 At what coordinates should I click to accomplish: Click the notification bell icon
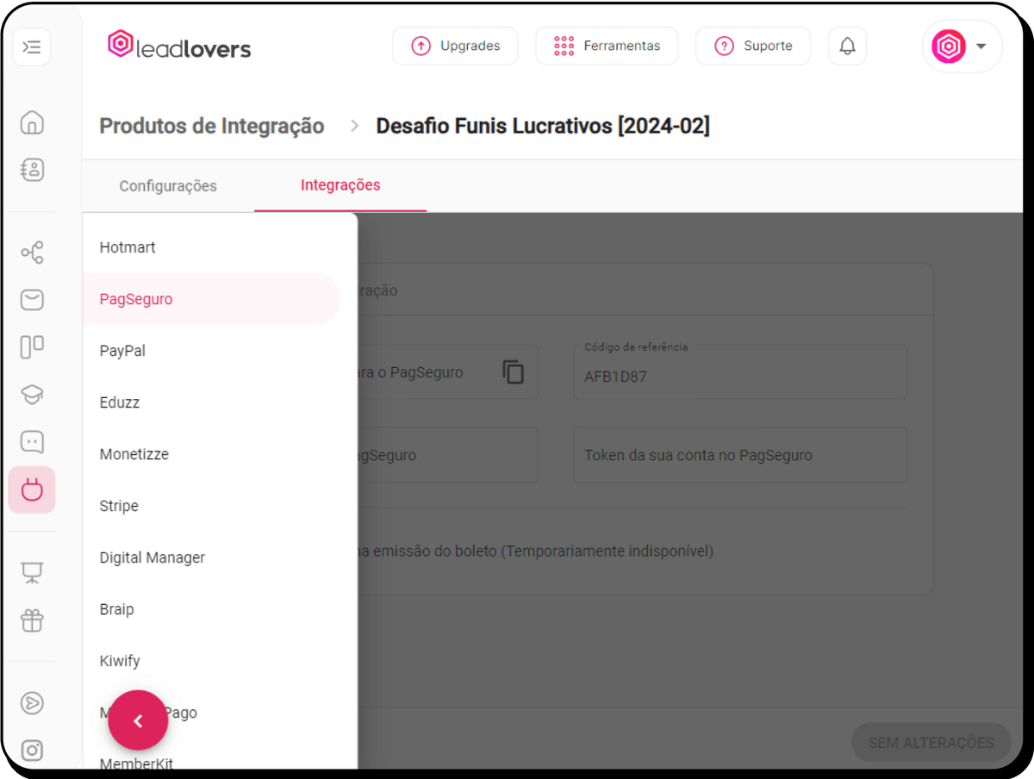pos(848,47)
